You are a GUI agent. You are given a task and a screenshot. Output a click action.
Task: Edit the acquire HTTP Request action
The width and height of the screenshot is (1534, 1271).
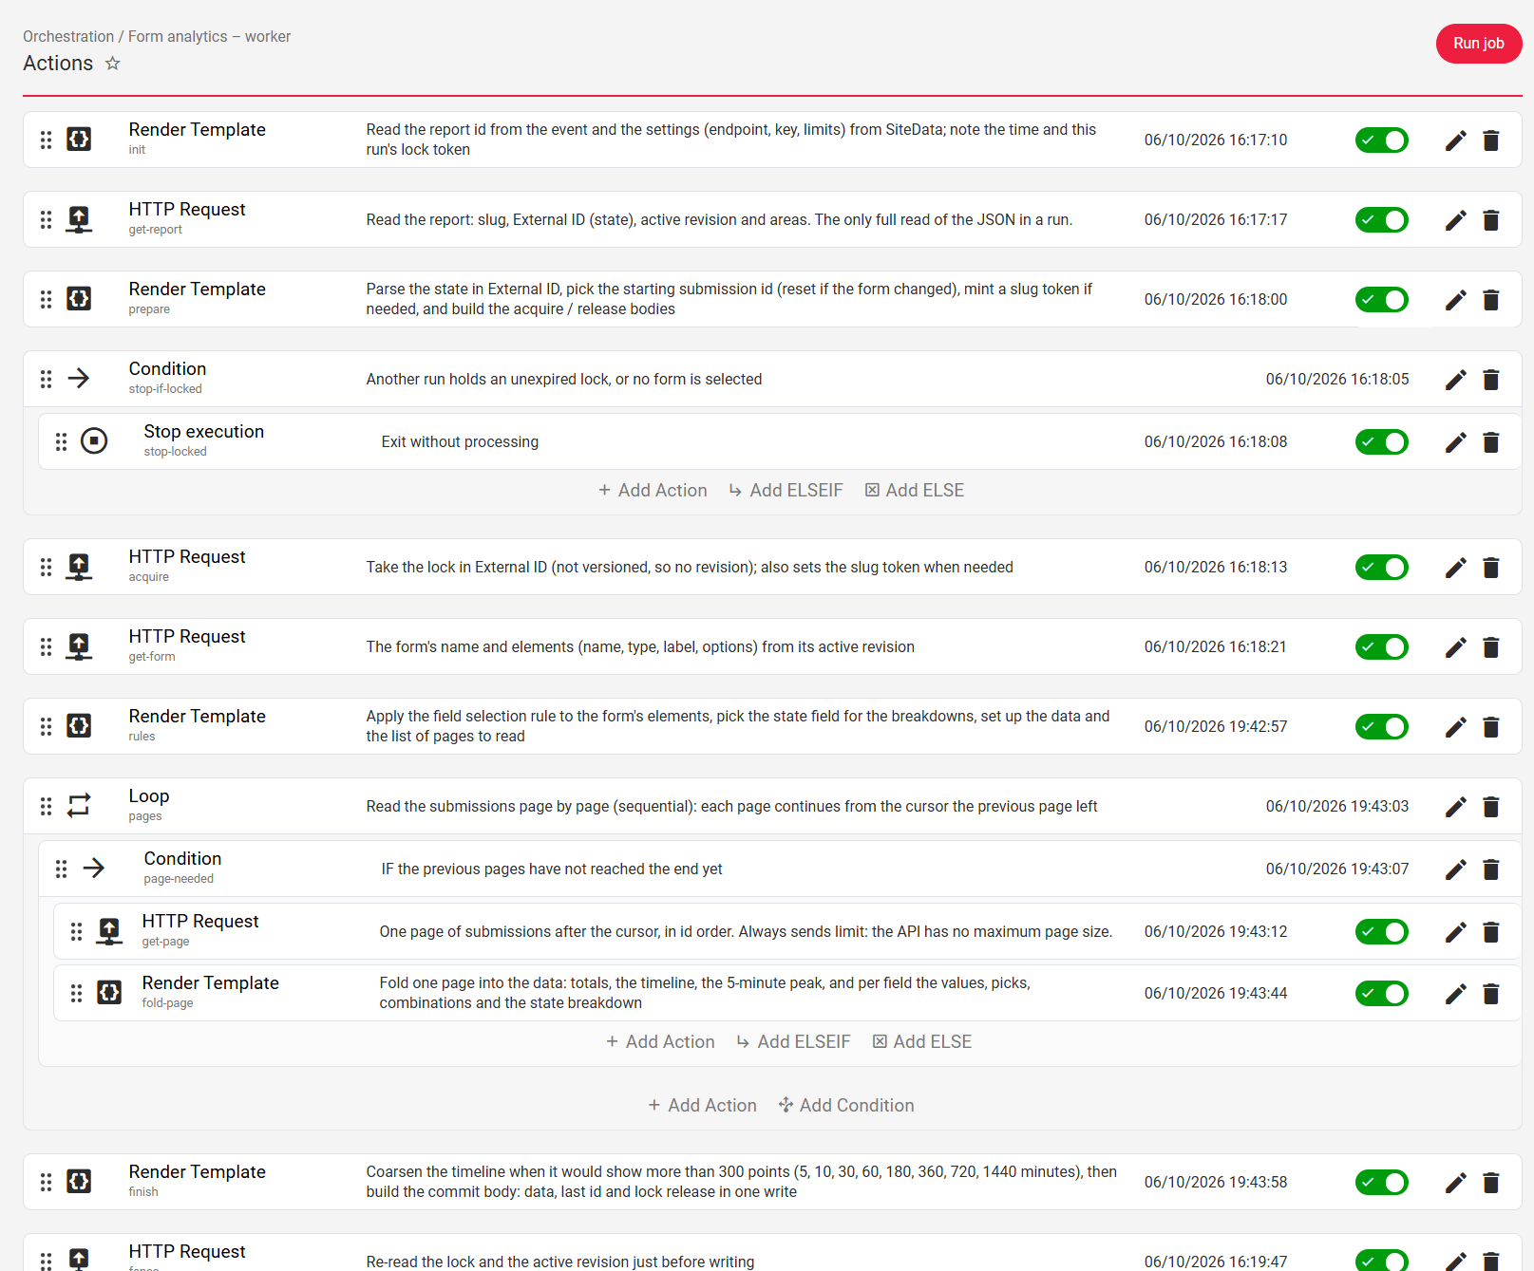click(1455, 568)
